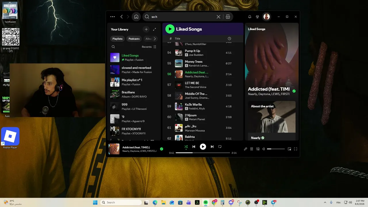
Task: Open the create playlist plus button menu
Action: click(x=146, y=29)
